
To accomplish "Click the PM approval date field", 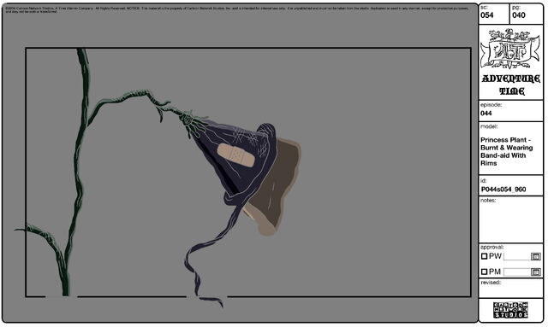I will point(517,272).
